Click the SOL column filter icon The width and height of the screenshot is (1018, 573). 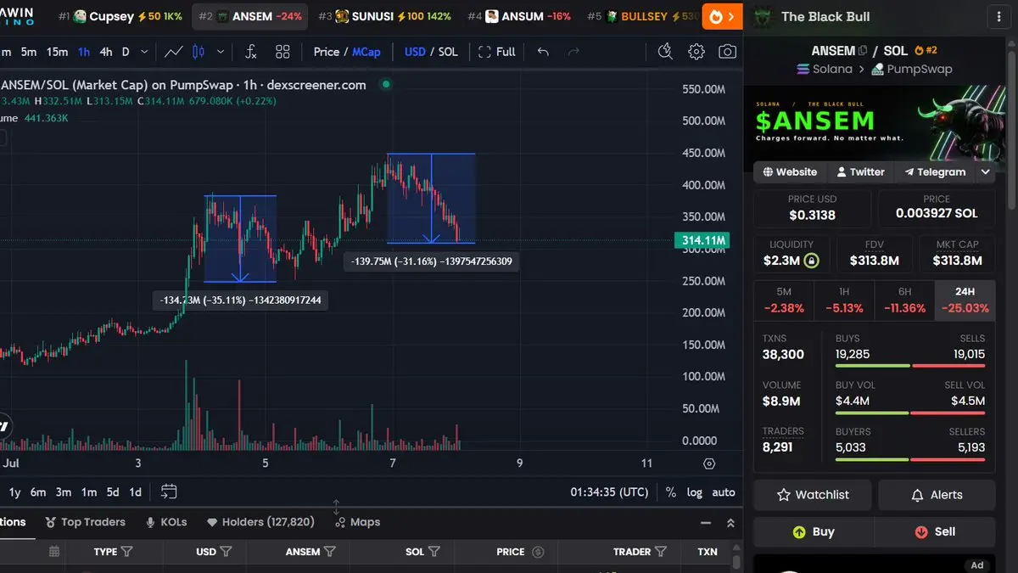[x=434, y=552]
